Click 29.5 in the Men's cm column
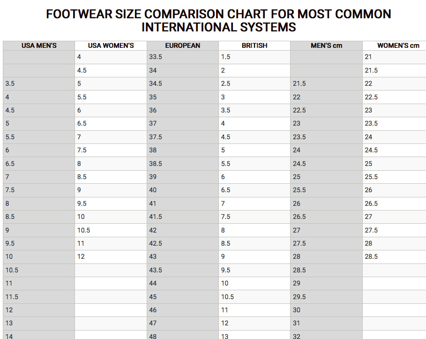Screen dimensions: 426x339 click(299, 297)
